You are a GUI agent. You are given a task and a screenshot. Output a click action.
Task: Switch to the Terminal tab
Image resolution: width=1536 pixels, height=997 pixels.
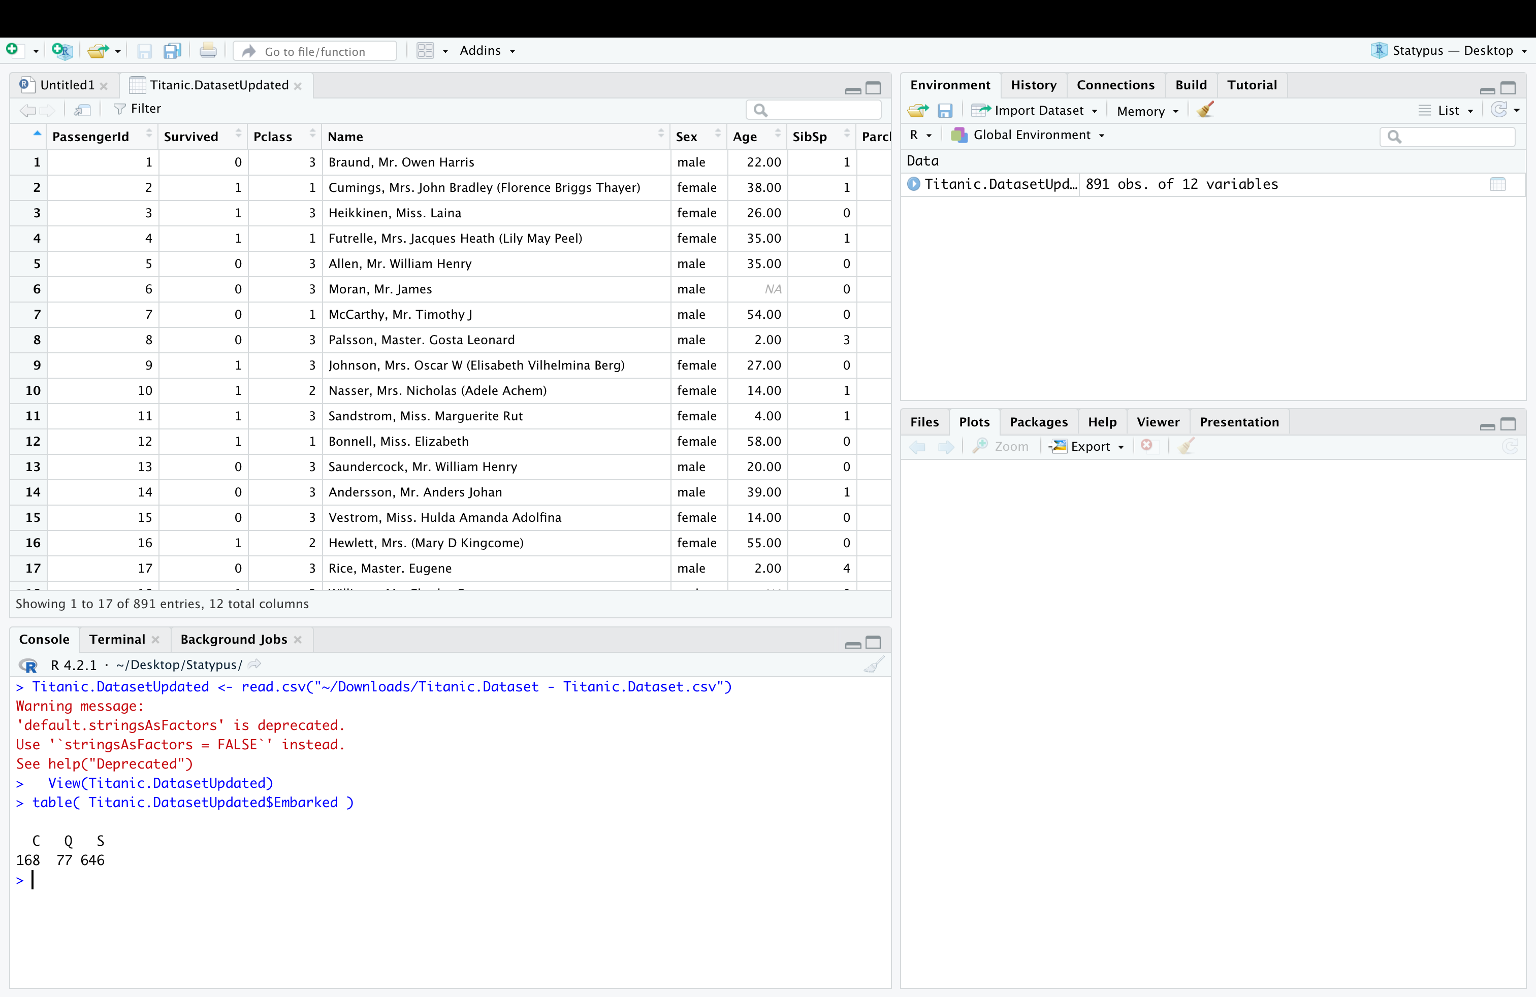117,640
